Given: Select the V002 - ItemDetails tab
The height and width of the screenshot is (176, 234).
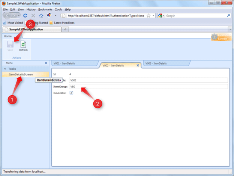Looking at the screenshot, I should [x=113, y=65].
